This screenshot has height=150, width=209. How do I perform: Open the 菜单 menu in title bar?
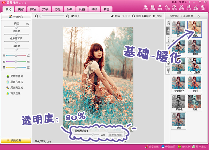click(174, 2)
